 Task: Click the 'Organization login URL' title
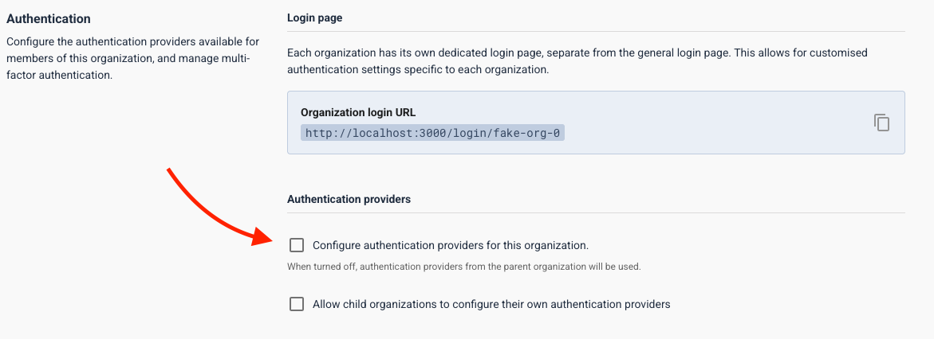click(x=357, y=113)
